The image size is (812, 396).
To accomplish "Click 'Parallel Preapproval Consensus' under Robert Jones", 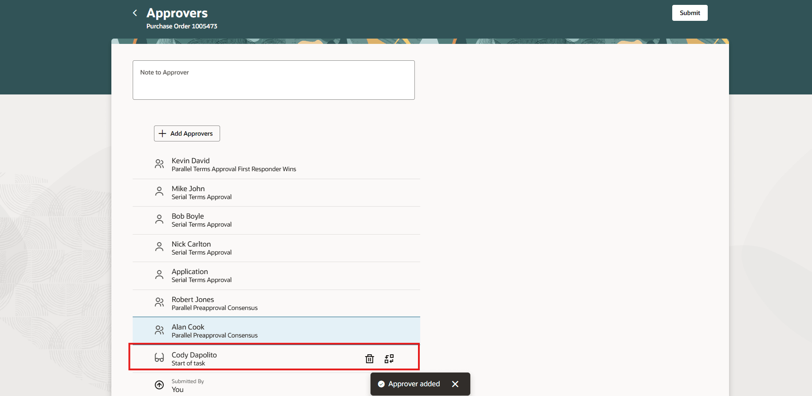I will point(215,308).
